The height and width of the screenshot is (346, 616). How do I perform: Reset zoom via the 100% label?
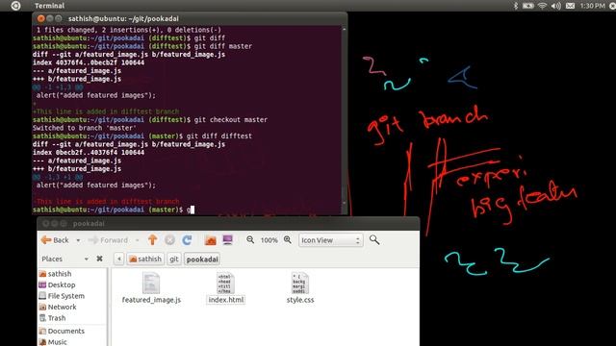coord(269,240)
